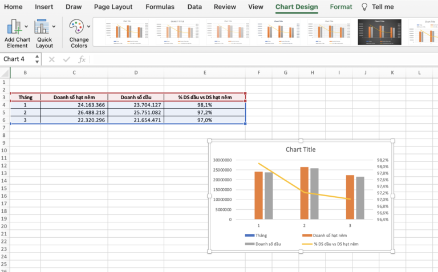Expand the Quick Layout dropdown arrow
This screenshot has width=438, height=272.
54,27
